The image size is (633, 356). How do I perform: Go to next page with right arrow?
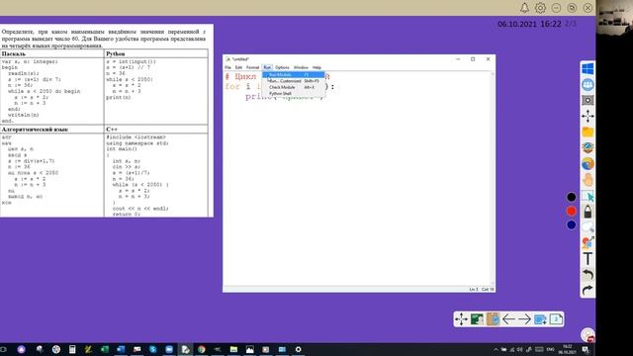pos(524,319)
